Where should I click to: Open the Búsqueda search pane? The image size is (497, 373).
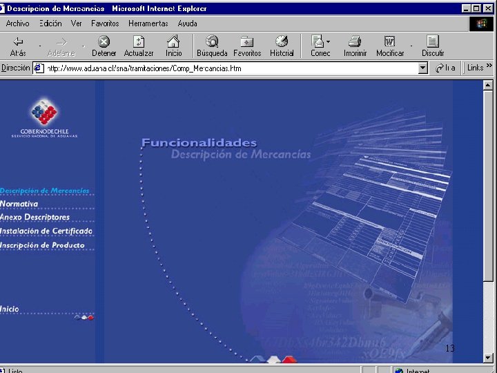point(212,46)
